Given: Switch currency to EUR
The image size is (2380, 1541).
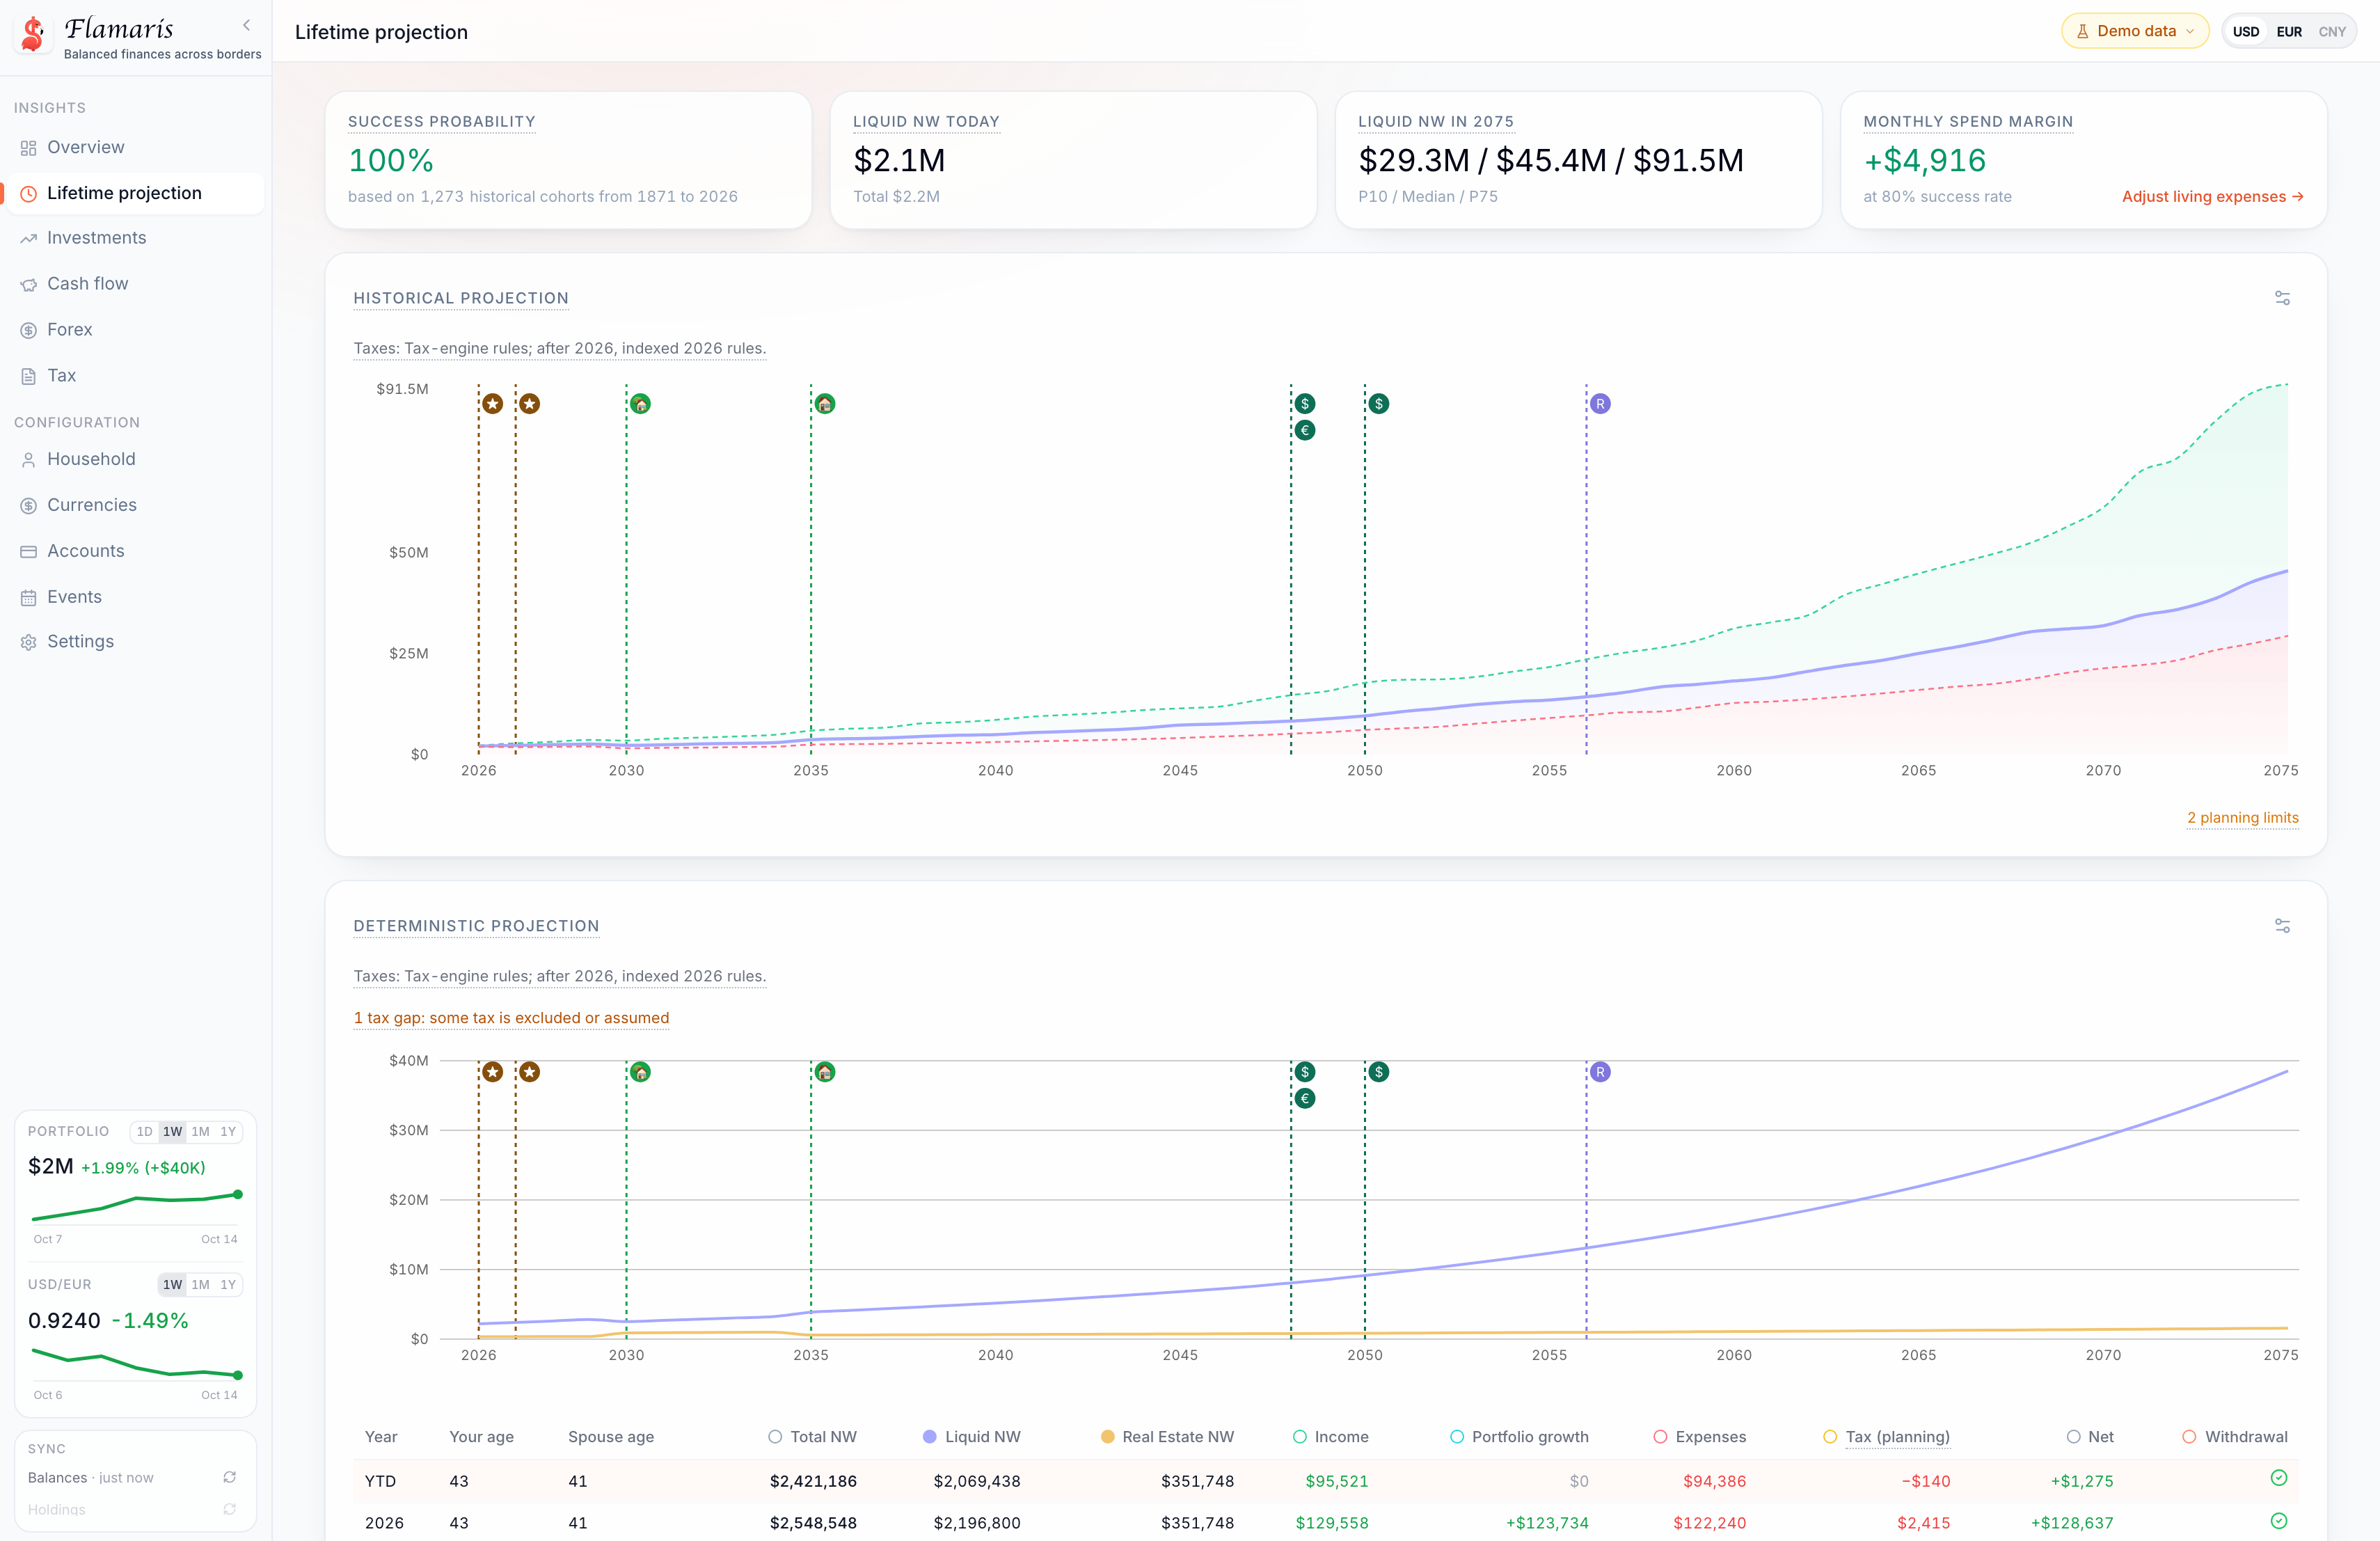Looking at the screenshot, I should 2289,32.
